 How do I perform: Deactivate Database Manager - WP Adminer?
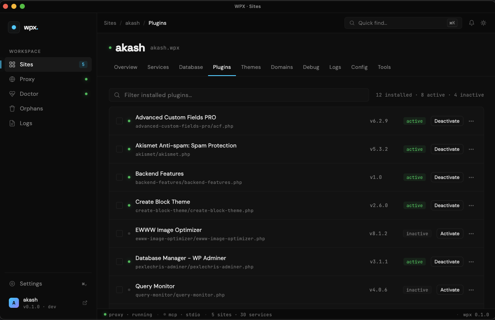pos(447,262)
